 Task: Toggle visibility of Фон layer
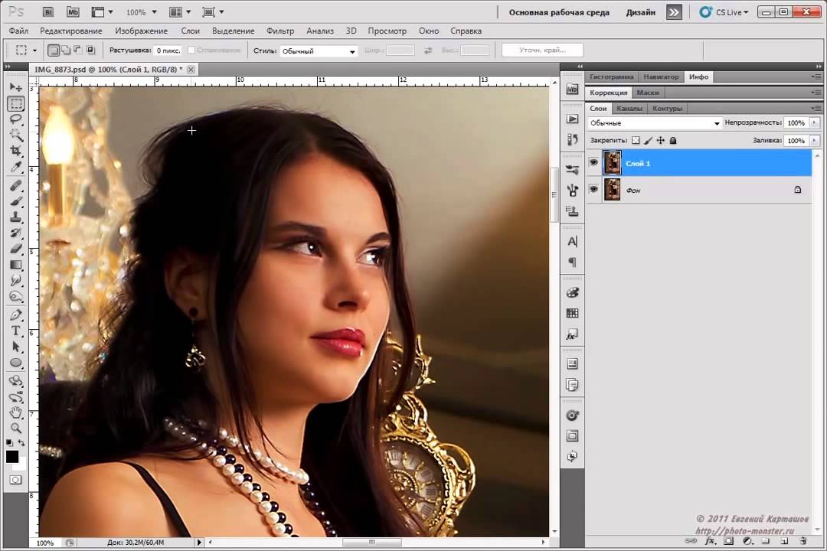[593, 189]
